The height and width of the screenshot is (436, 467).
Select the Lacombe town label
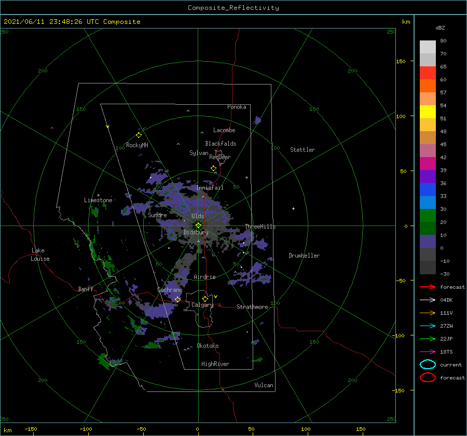(x=224, y=130)
